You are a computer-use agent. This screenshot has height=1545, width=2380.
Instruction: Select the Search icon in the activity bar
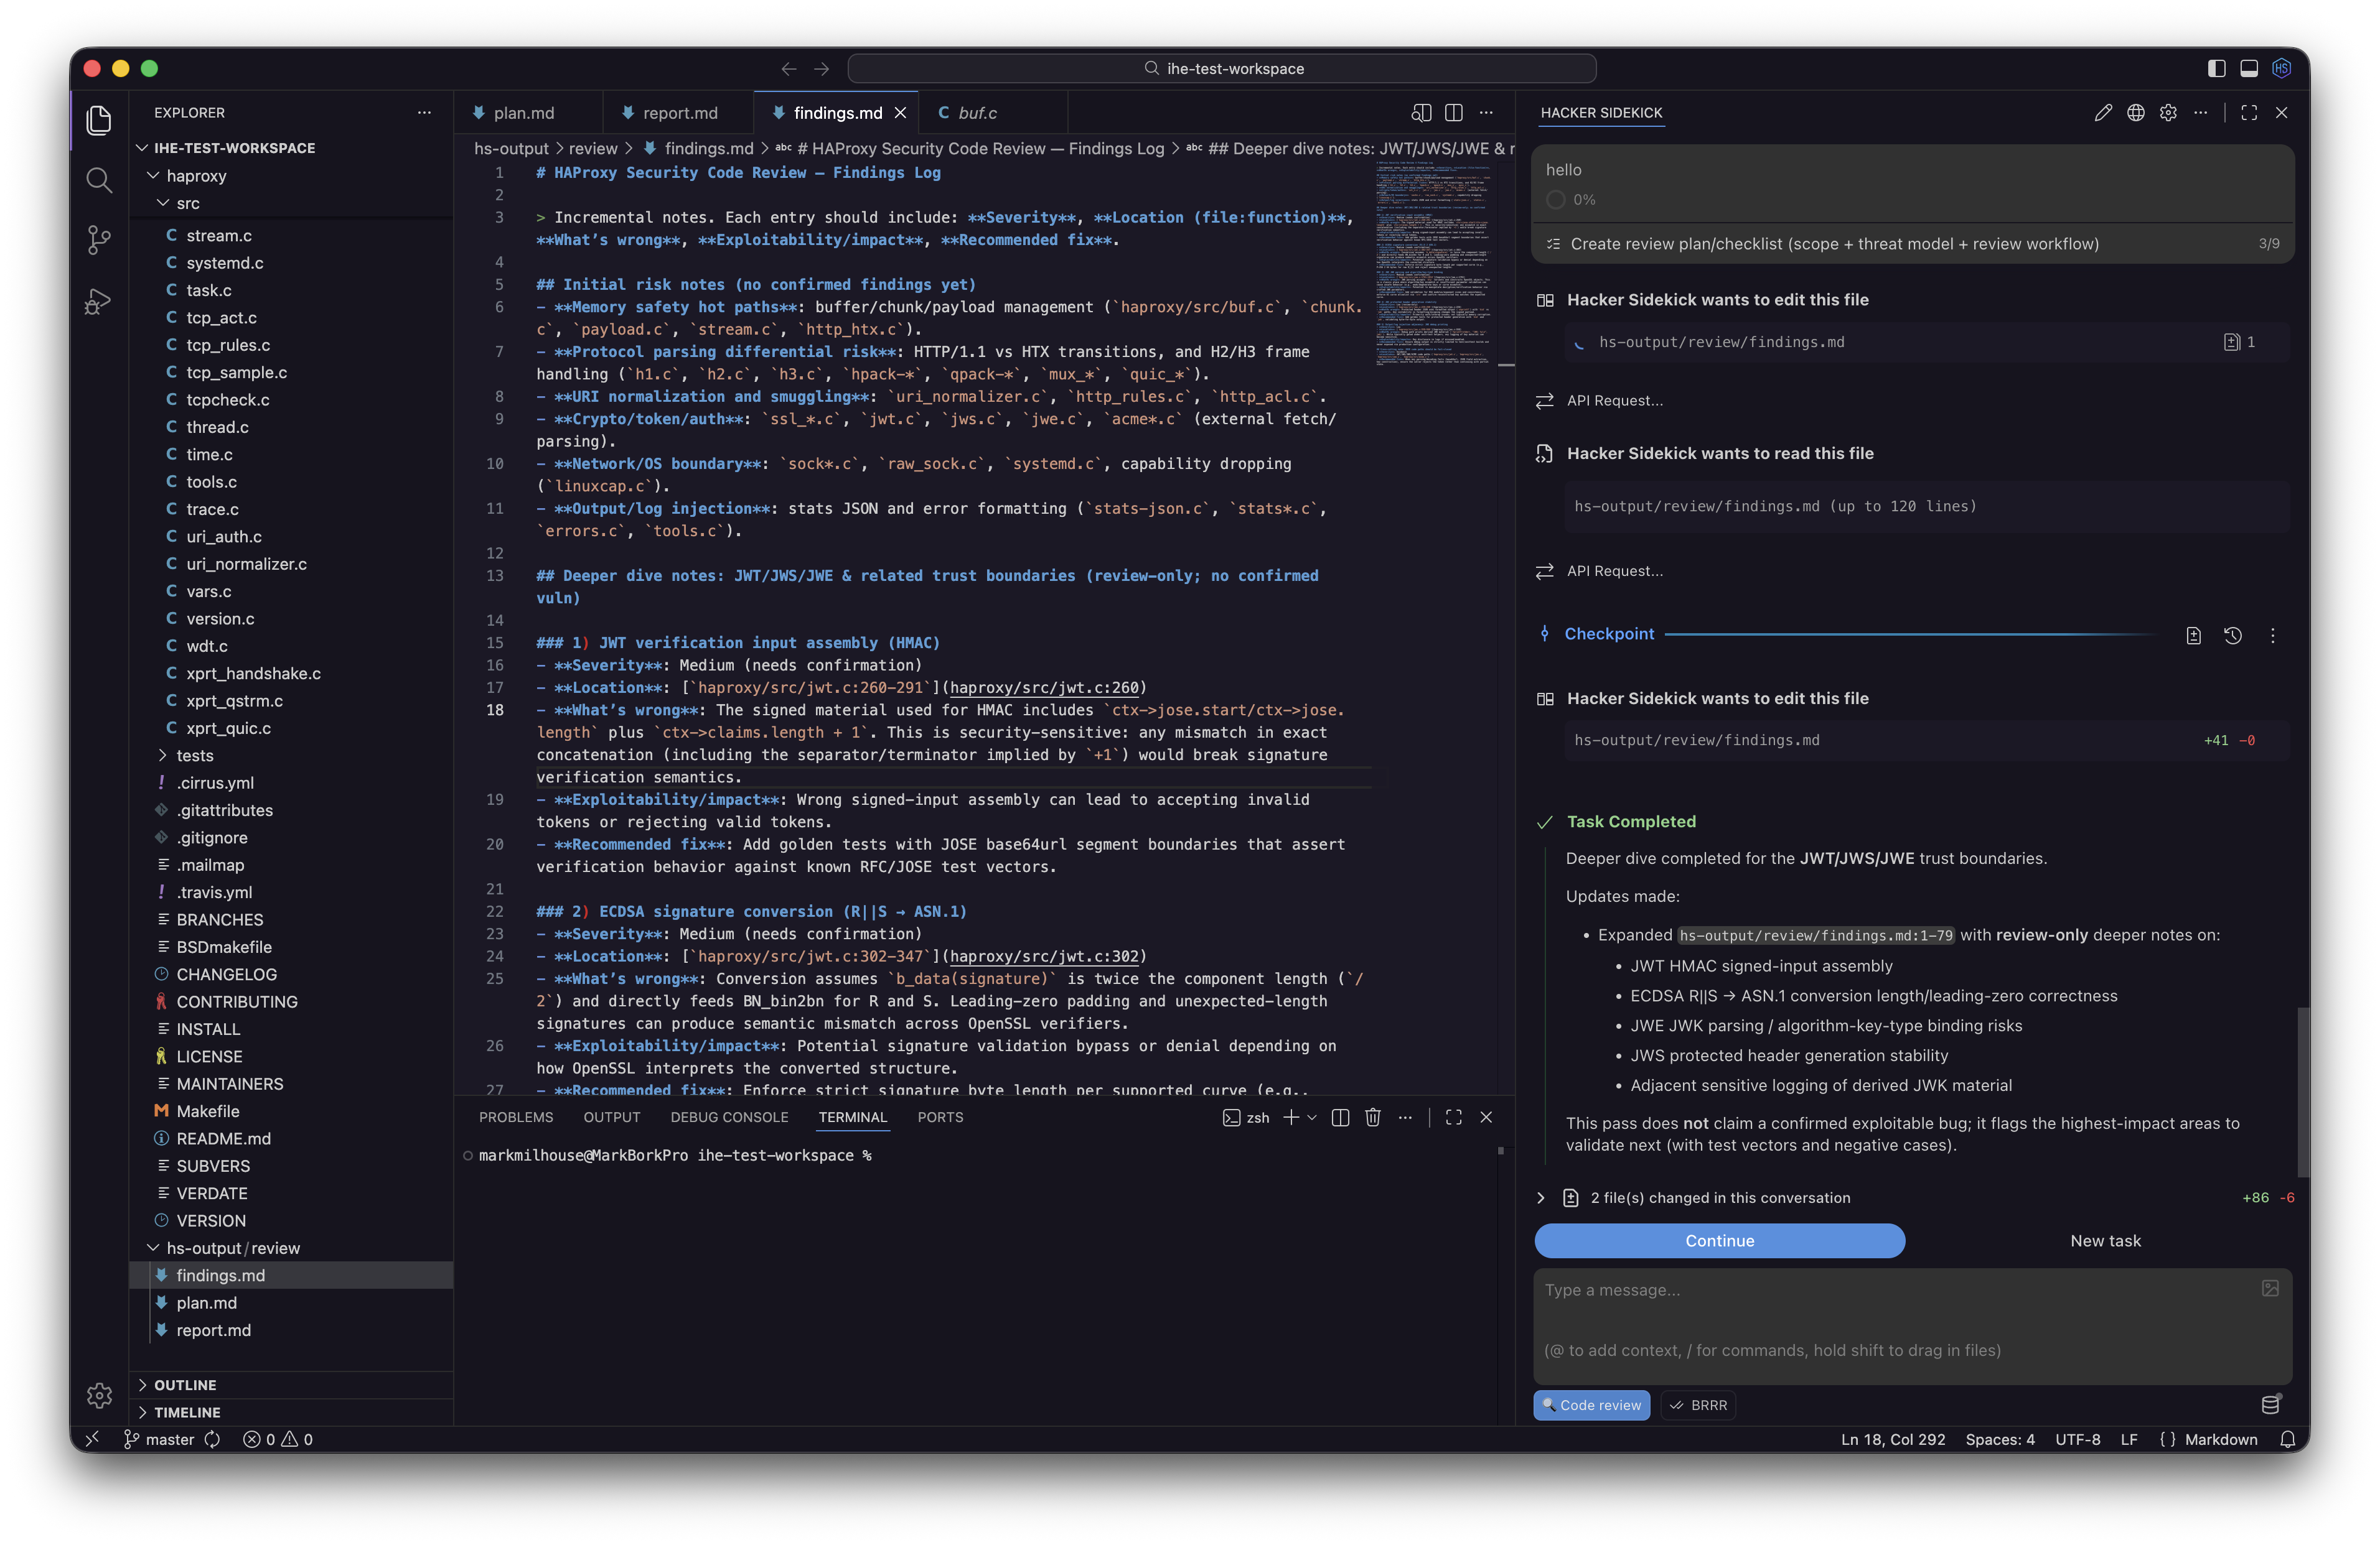[99, 180]
